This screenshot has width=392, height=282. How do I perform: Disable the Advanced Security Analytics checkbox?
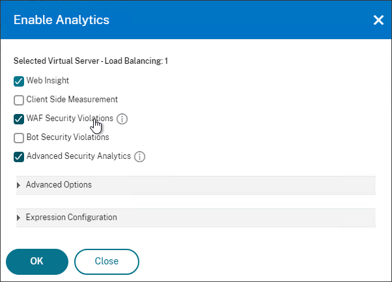point(19,157)
